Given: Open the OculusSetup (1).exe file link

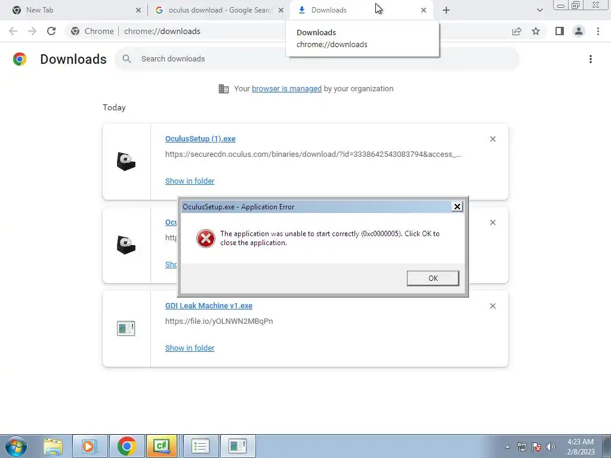Looking at the screenshot, I should coord(200,138).
